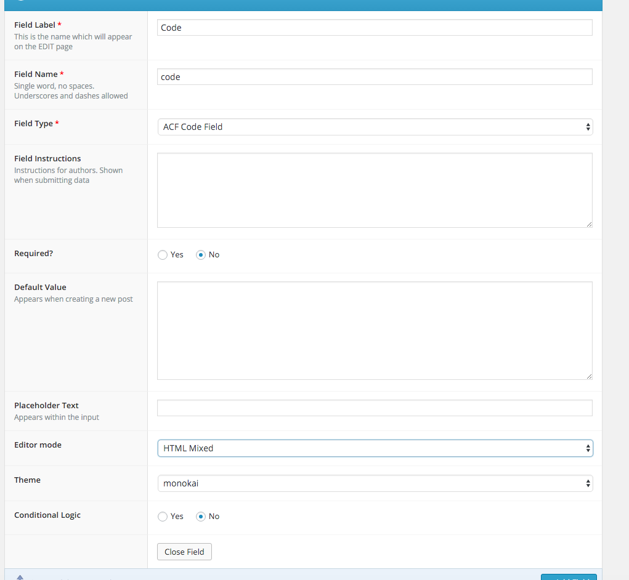629x580 pixels.
Task: Click the Field Label input containing Code
Action: (375, 28)
